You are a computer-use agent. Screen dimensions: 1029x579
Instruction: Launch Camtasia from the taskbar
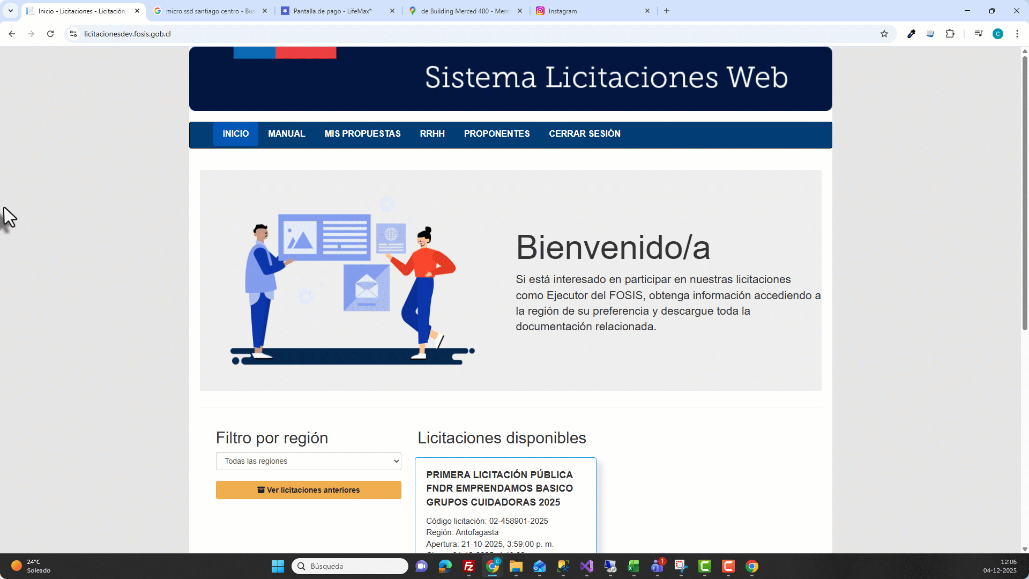point(705,567)
